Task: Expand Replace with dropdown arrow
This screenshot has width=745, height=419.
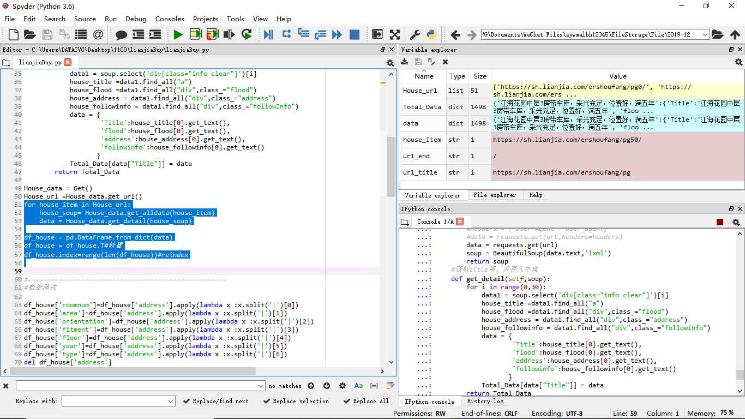Action: [171, 401]
